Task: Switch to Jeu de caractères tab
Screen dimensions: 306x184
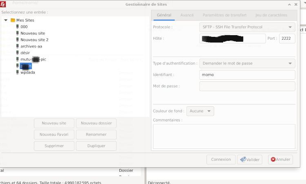Action: [271, 15]
